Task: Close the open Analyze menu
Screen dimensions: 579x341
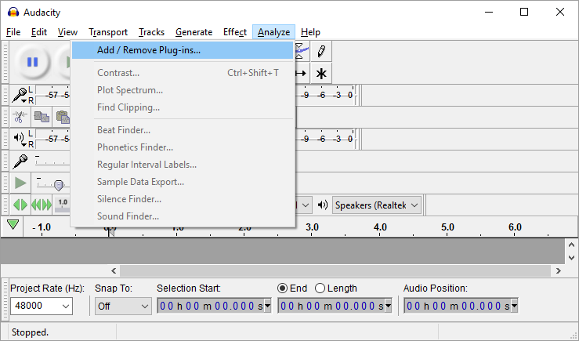Action: [273, 32]
